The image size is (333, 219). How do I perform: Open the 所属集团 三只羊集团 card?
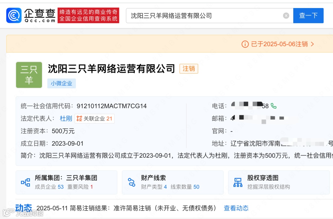pos(67,182)
